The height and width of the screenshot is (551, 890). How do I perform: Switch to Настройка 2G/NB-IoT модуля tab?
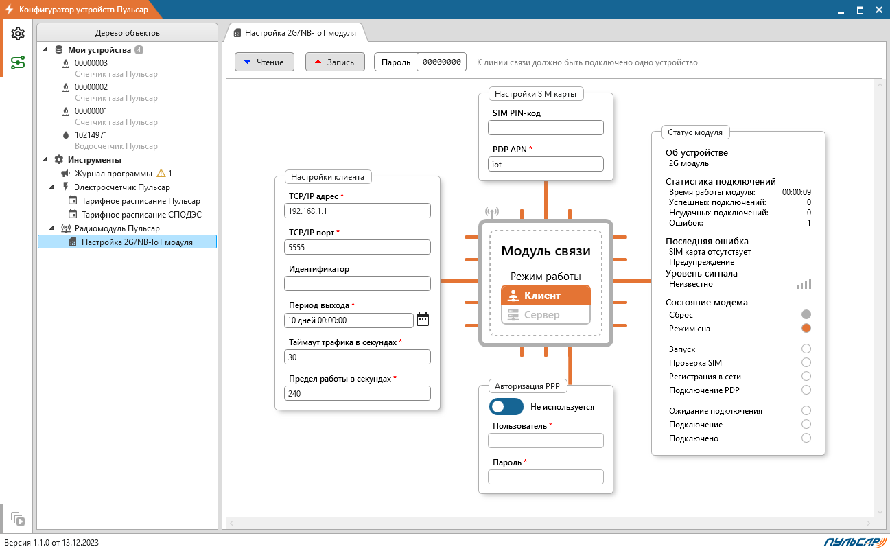295,33
